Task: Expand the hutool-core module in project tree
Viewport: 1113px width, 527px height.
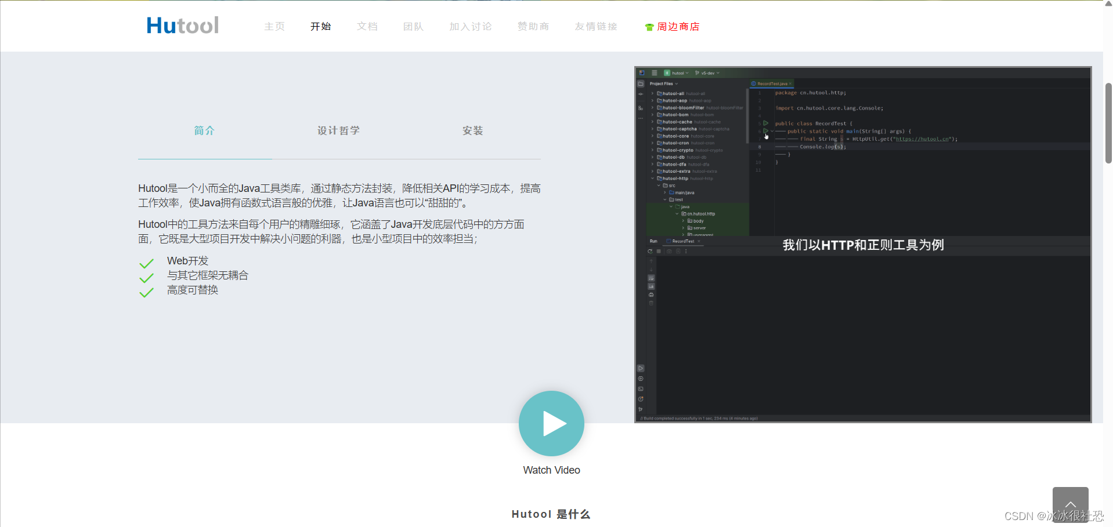Action: point(652,136)
